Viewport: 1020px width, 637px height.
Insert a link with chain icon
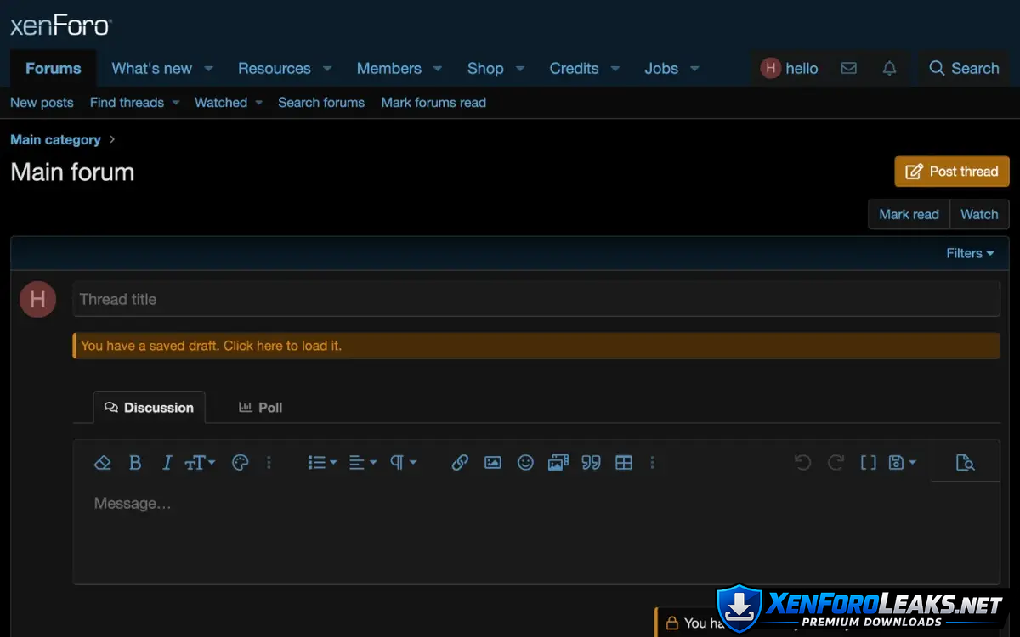[460, 463]
